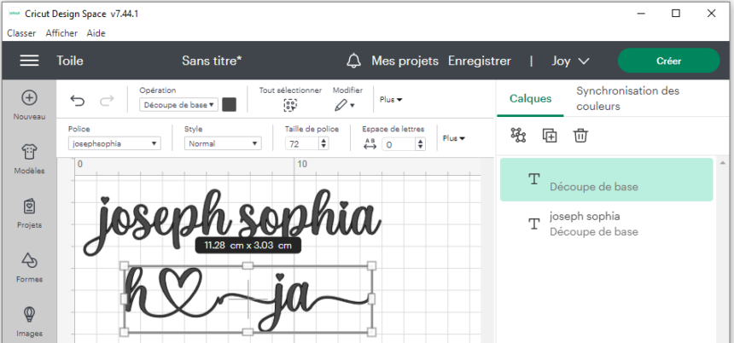Screen dimensions: 734x343
Task: Click the green Créer button
Action: click(x=668, y=61)
